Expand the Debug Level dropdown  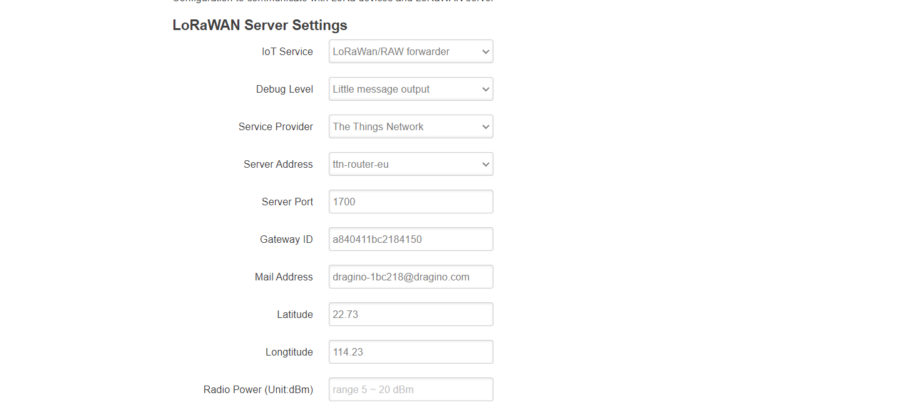click(410, 89)
